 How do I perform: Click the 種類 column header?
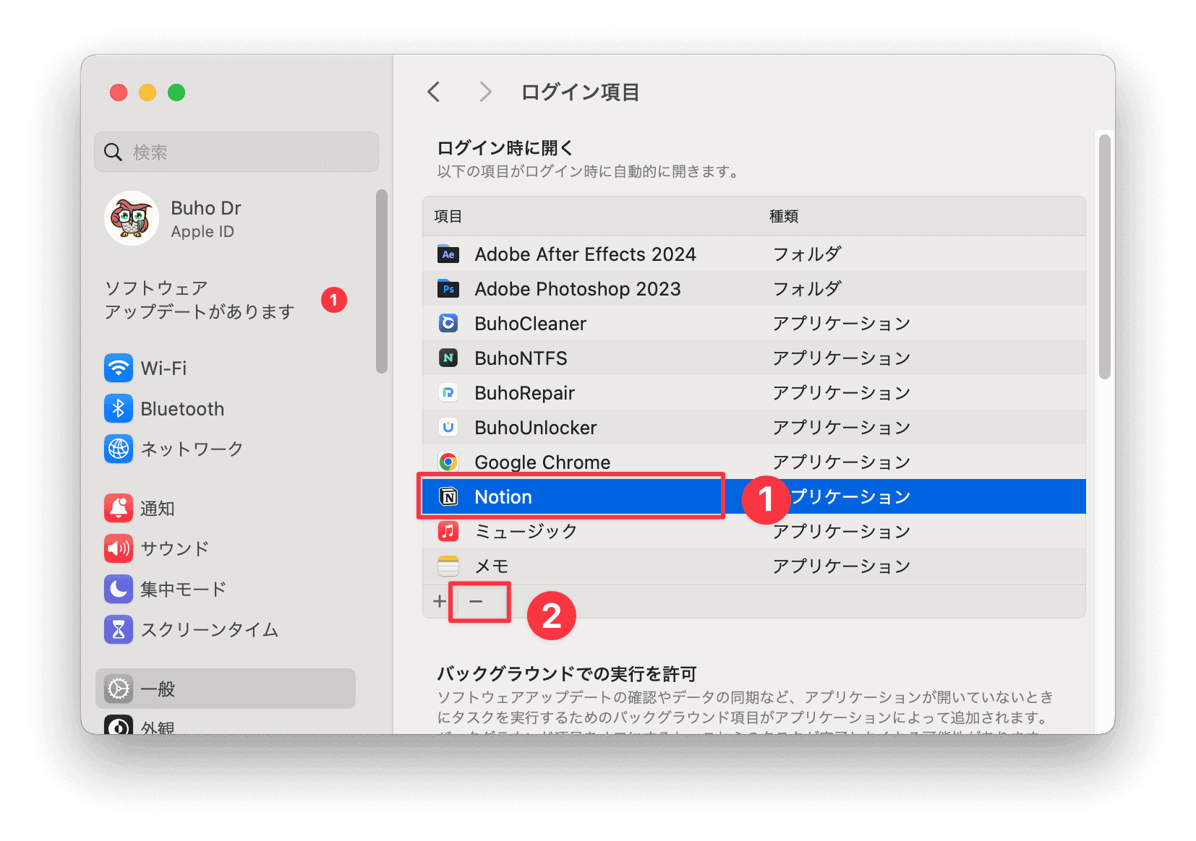[x=784, y=216]
